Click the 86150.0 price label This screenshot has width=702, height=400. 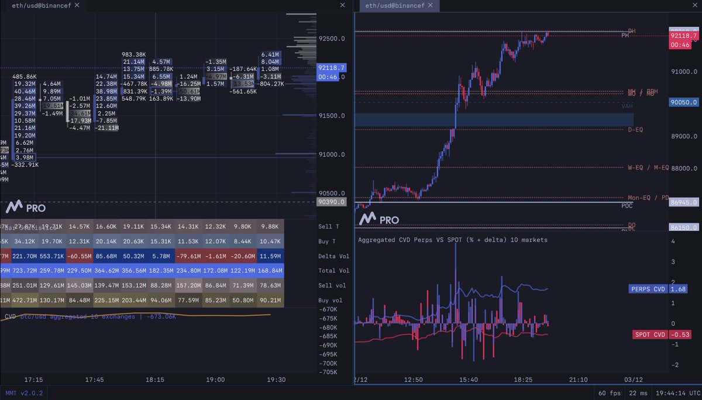coord(684,226)
